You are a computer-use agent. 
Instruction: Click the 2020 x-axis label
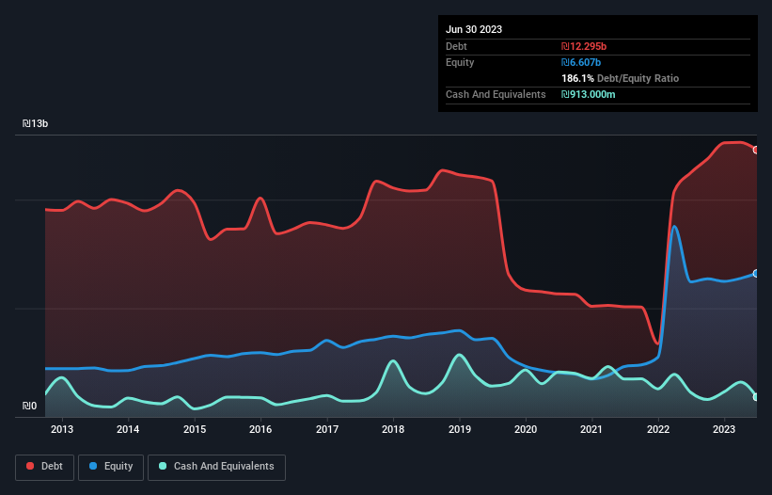click(x=526, y=429)
